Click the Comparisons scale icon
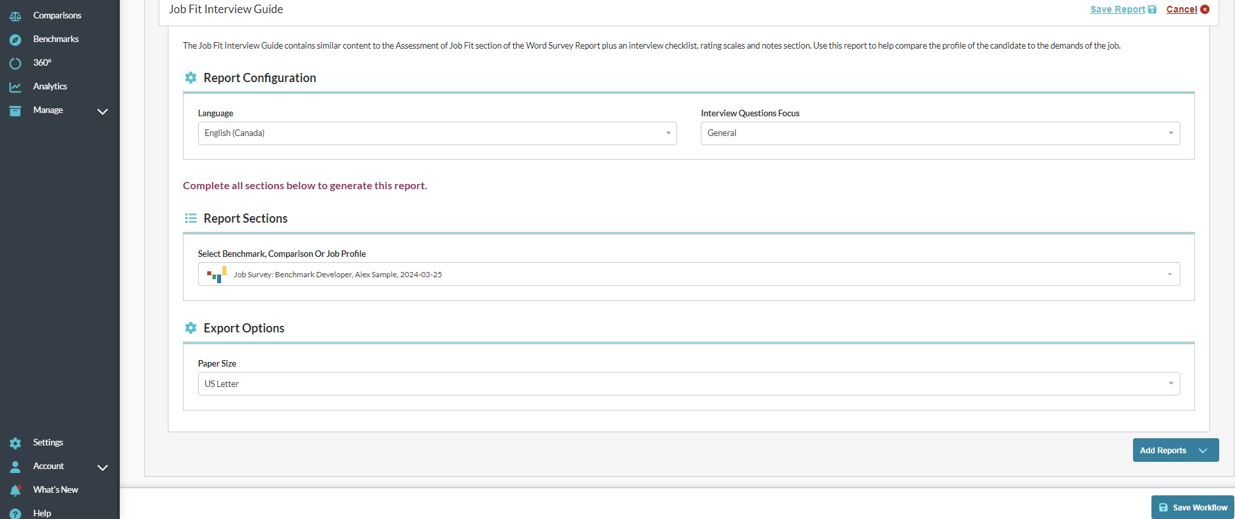Viewport: 1235px width, 519px height. 15,16
